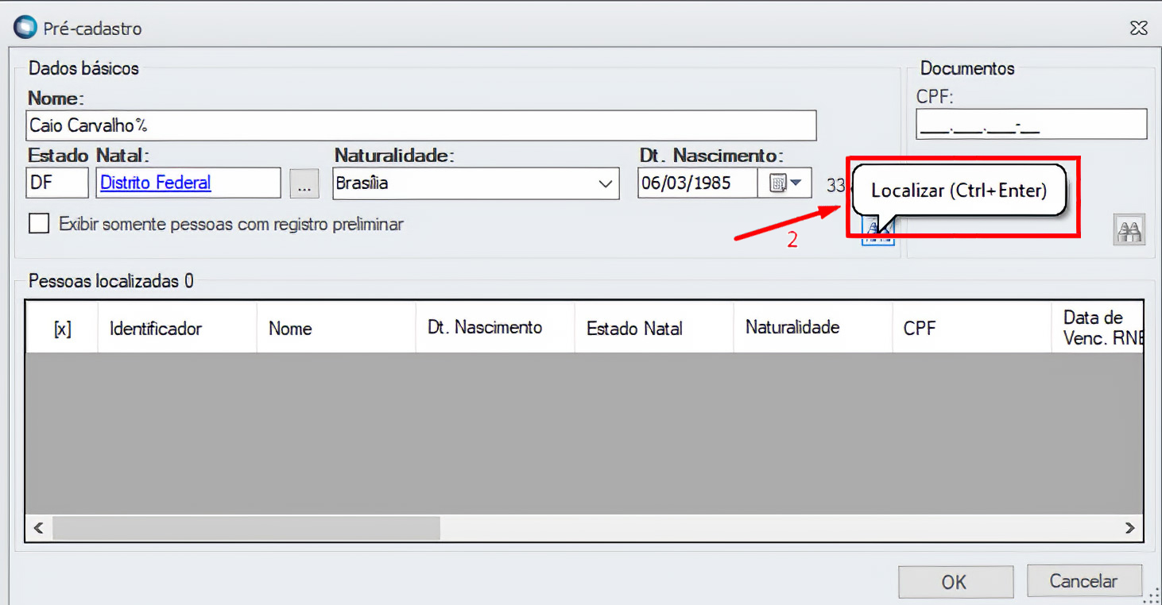Click into the Nome text field
Image resolution: width=1162 pixels, height=605 pixels.
421,125
